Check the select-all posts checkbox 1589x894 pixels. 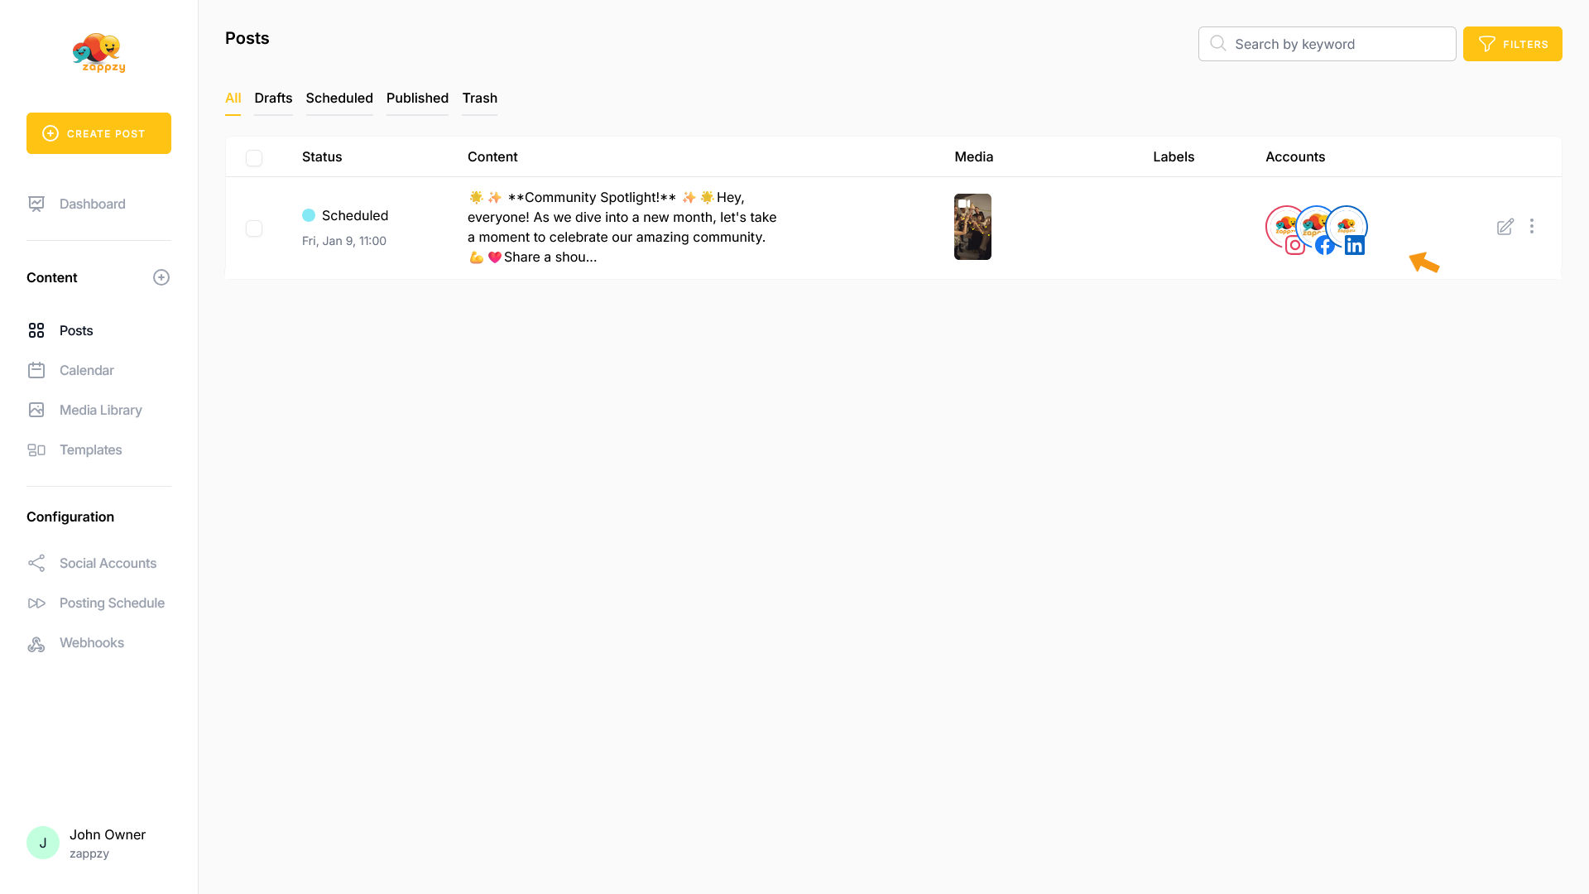coord(254,158)
